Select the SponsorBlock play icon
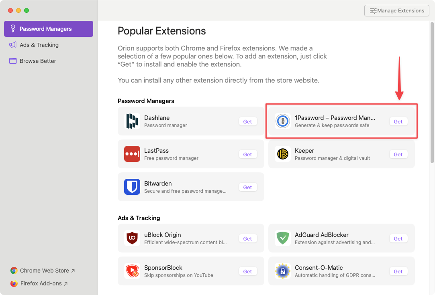This screenshot has height=295, width=435. coord(132,271)
